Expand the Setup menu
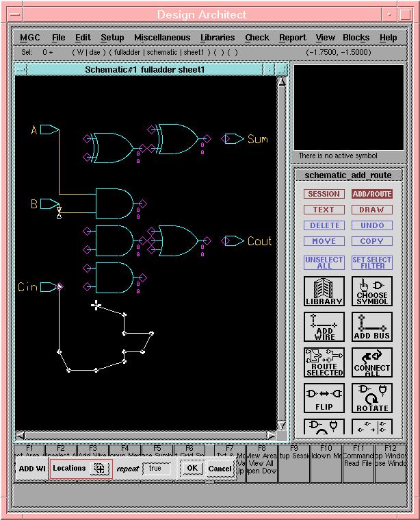 pyautogui.click(x=112, y=38)
